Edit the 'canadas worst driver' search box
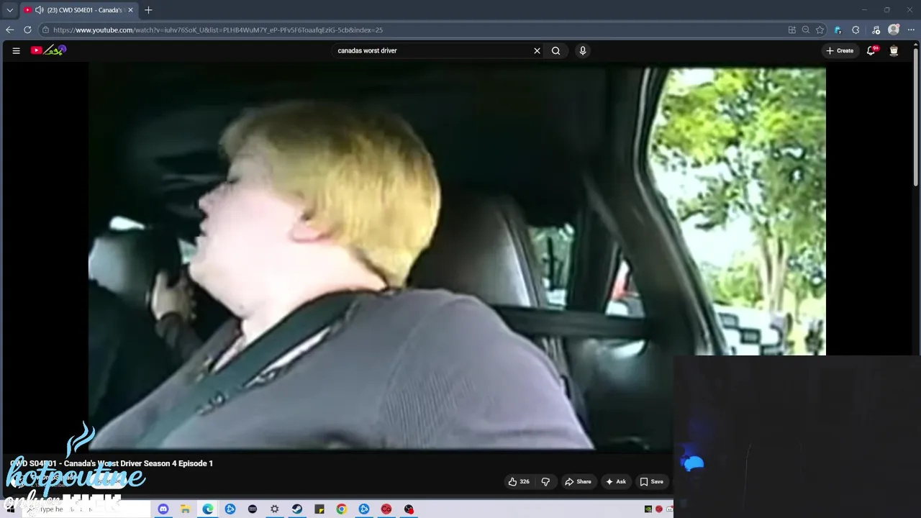The image size is (921, 518). click(432, 50)
